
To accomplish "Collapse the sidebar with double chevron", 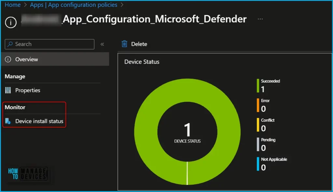I will pyautogui.click(x=102, y=44).
